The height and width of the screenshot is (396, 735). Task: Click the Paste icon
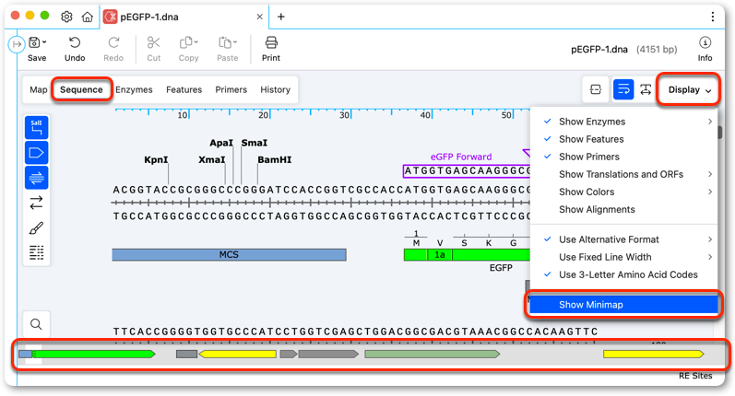(x=225, y=43)
